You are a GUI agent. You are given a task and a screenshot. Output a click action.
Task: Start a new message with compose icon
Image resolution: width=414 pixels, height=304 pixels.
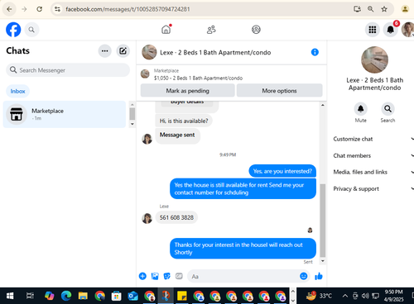click(x=123, y=51)
